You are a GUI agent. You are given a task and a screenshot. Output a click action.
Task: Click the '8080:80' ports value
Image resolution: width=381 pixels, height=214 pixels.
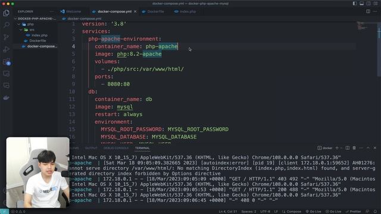(118, 84)
